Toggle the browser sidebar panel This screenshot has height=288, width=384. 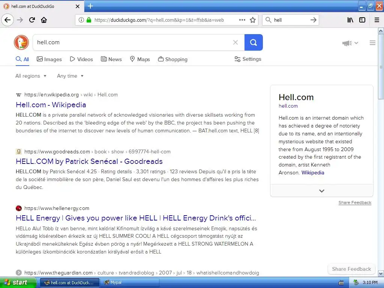tap(362, 20)
